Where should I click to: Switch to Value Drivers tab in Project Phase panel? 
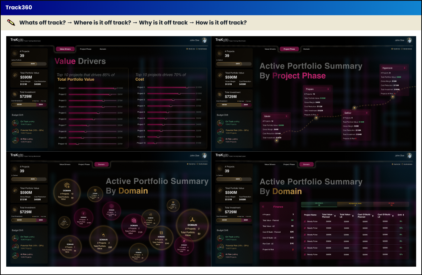pyautogui.click(x=270, y=49)
